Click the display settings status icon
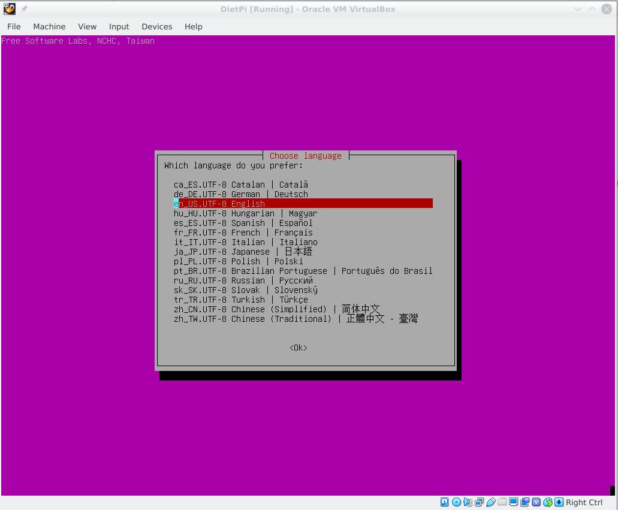Image resolution: width=618 pixels, height=510 pixels. [x=514, y=502]
